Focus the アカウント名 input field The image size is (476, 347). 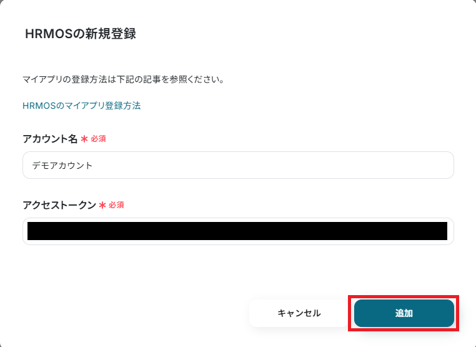click(x=238, y=165)
